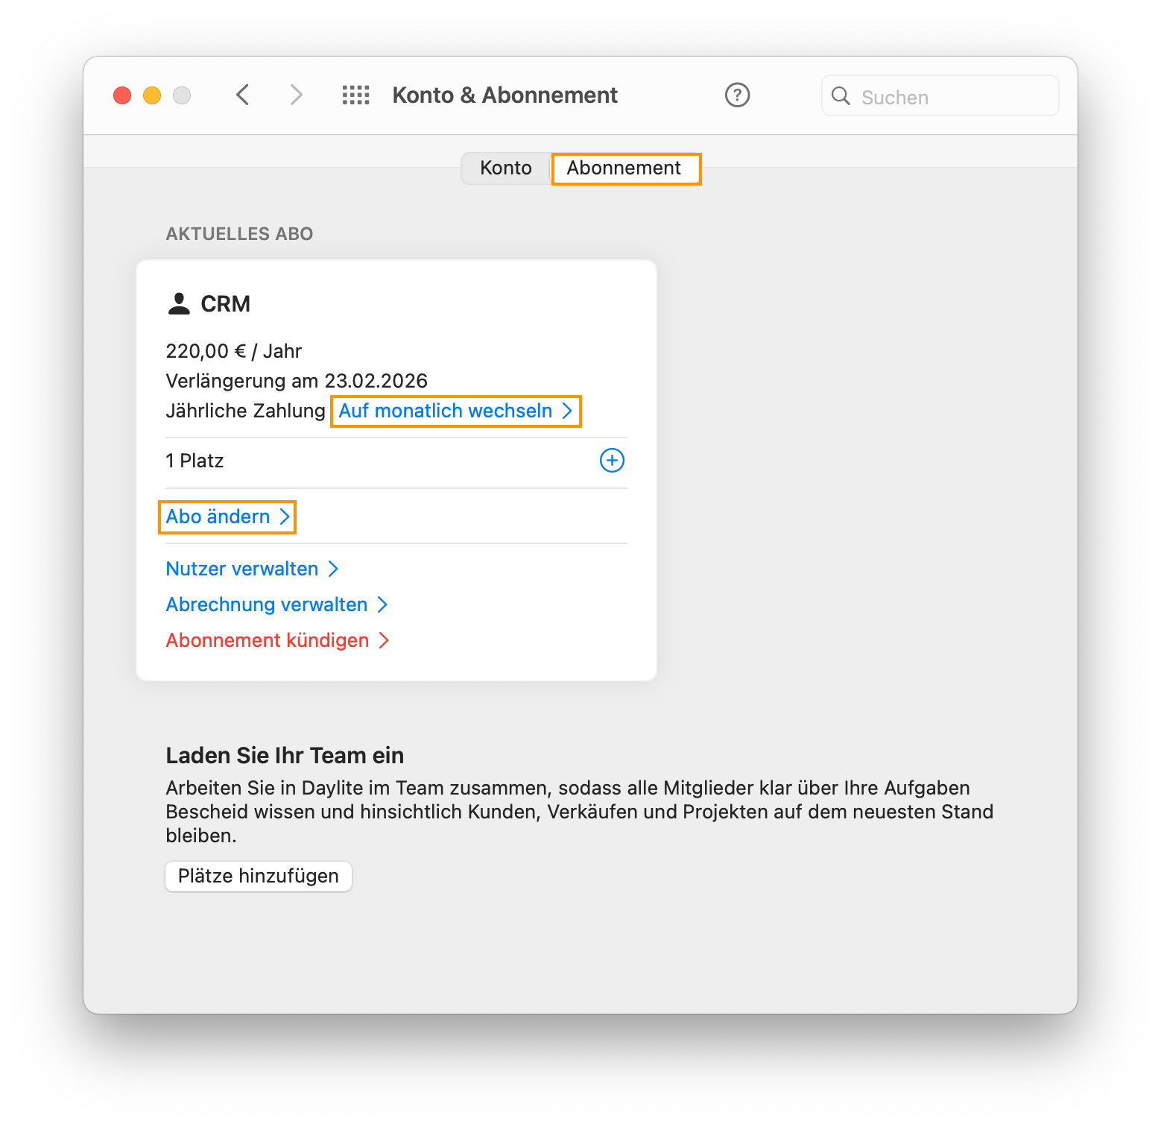Open Abrechnung verwalten
Viewport: 1161px width, 1124px height.
click(x=276, y=604)
